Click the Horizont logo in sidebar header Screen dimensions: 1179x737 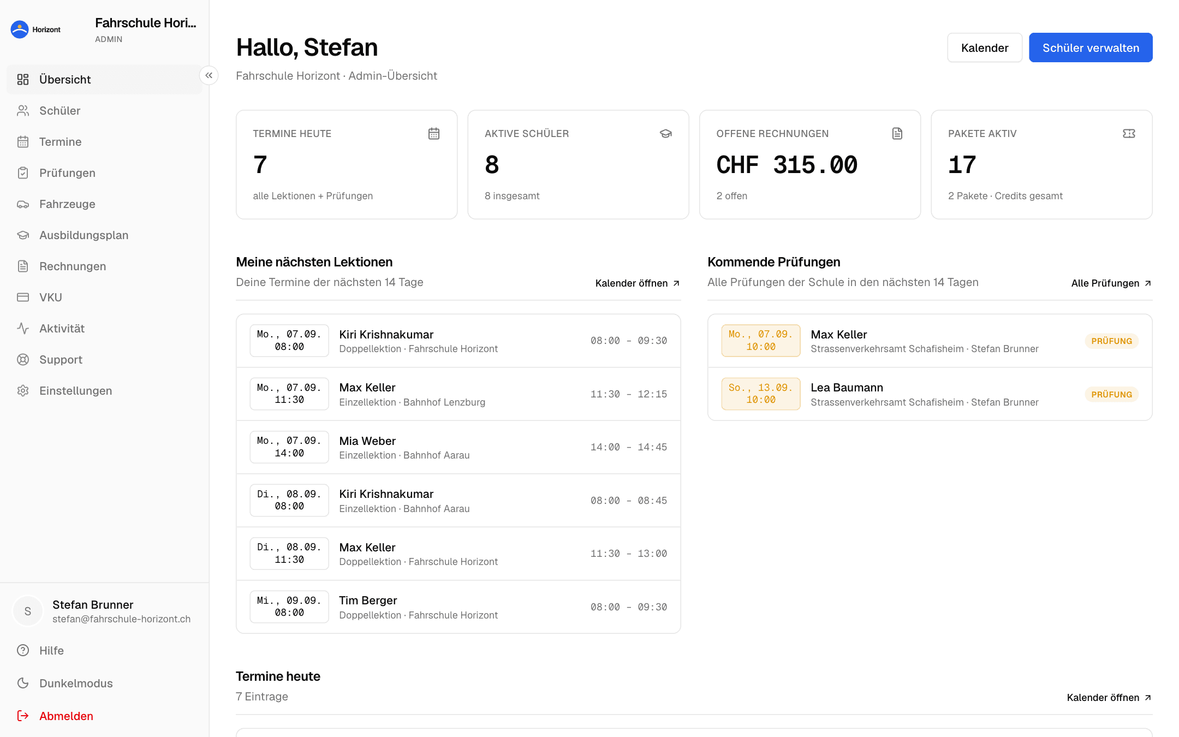(x=36, y=29)
